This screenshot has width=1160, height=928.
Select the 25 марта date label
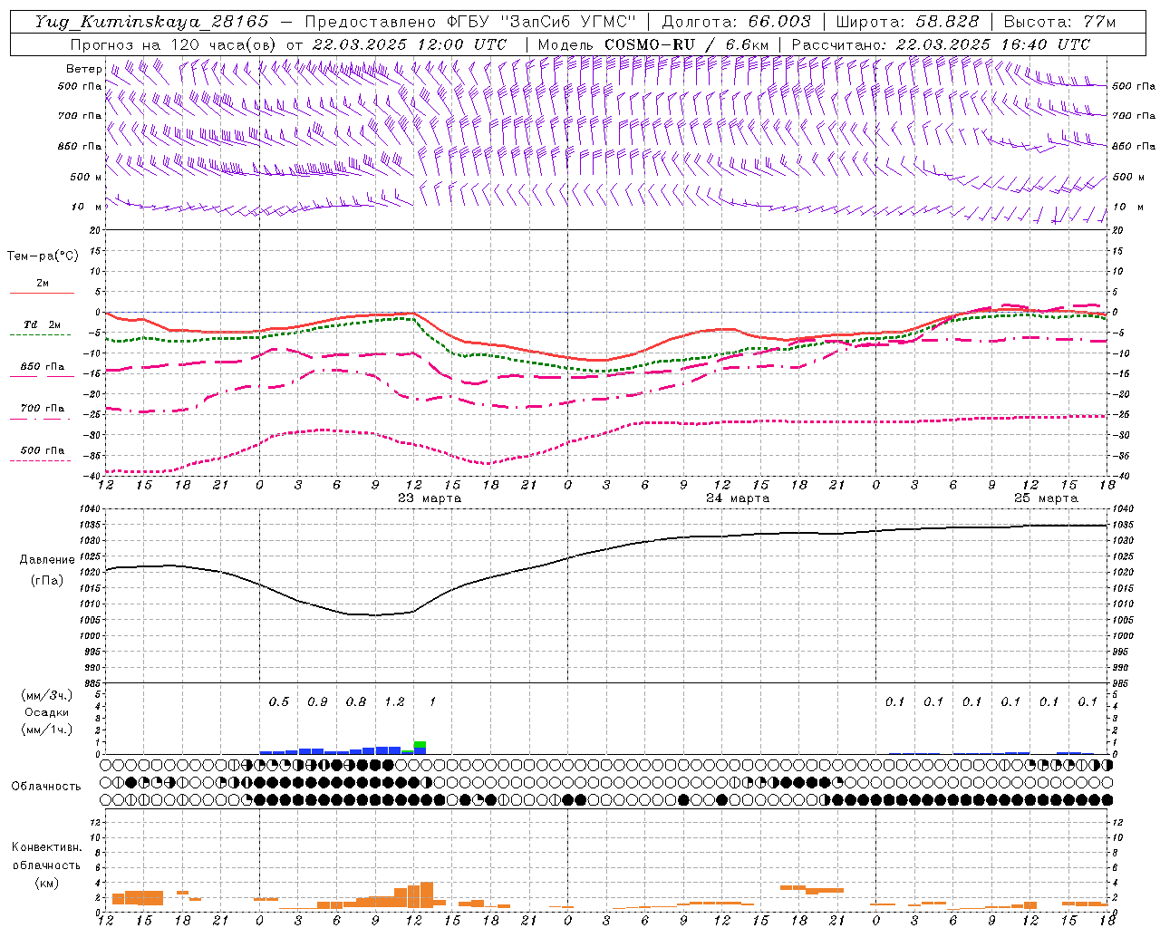point(1046,498)
